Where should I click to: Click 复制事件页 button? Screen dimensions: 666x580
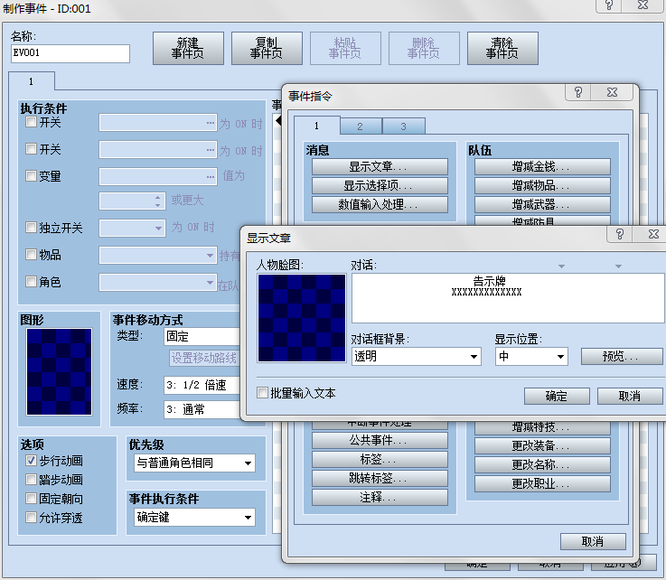[x=267, y=48]
